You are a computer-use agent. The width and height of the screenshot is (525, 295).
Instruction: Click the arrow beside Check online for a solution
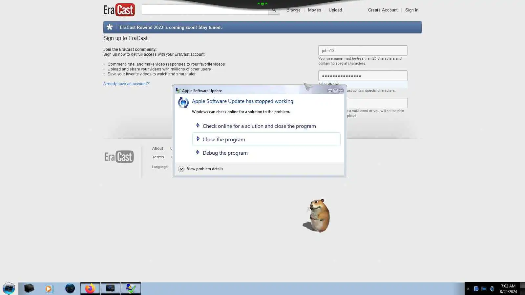click(x=198, y=126)
